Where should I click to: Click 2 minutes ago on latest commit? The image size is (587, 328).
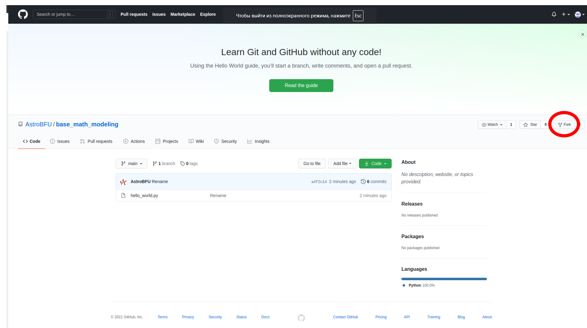tap(343, 182)
